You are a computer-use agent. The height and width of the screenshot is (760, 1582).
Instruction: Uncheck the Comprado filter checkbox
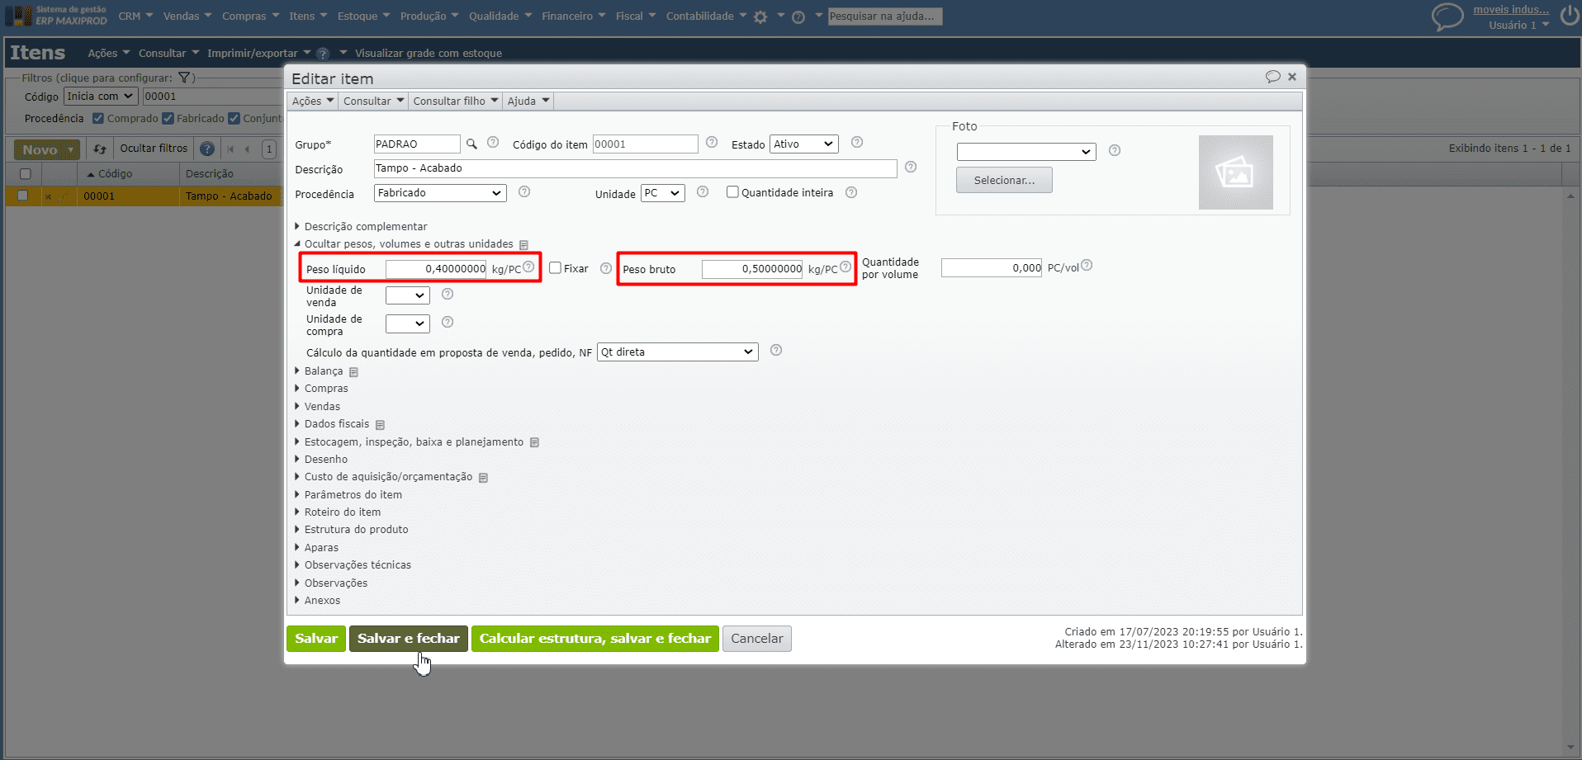click(98, 118)
